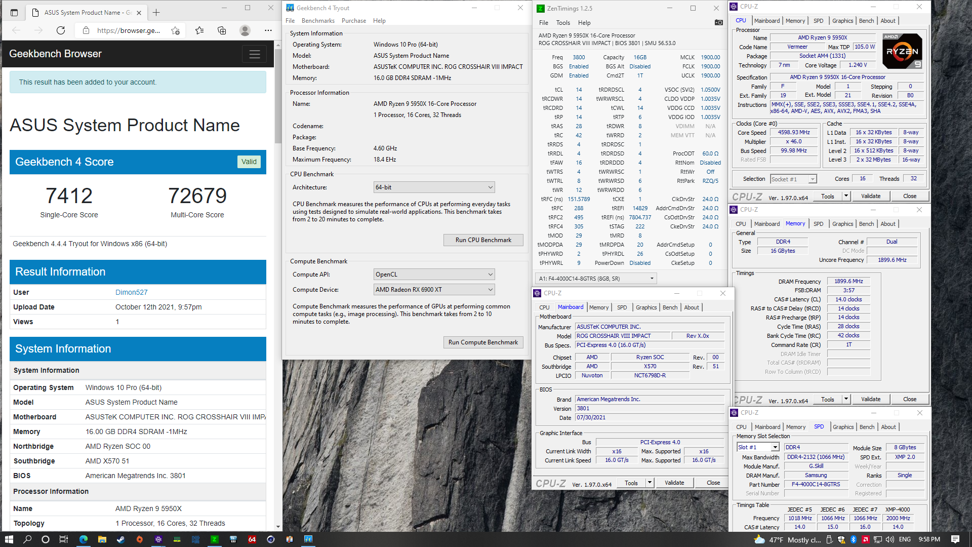
Task: Open Task View on the taskbar
Action: coord(64,539)
